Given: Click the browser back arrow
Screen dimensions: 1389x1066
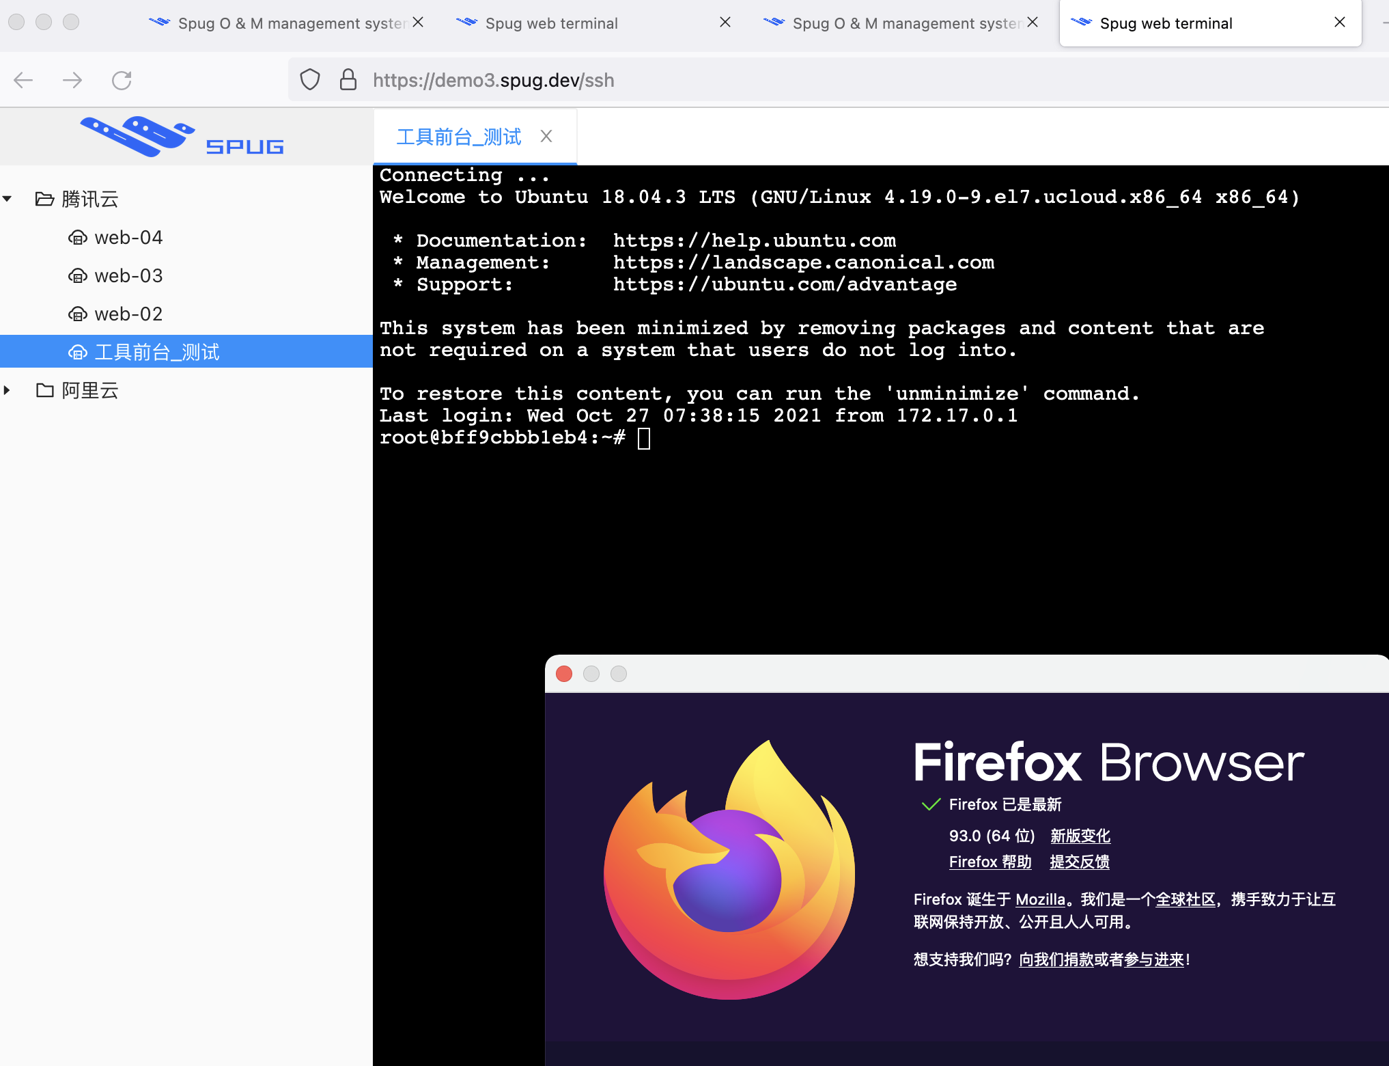Looking at the screenshot, I should click(x=23, y=80).
